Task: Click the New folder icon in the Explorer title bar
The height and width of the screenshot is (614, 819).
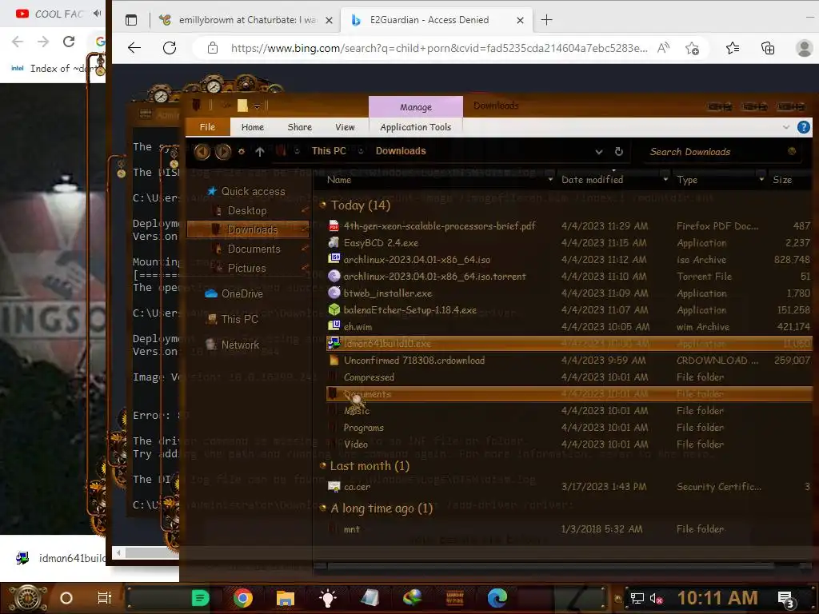Action: click(242, 106)
